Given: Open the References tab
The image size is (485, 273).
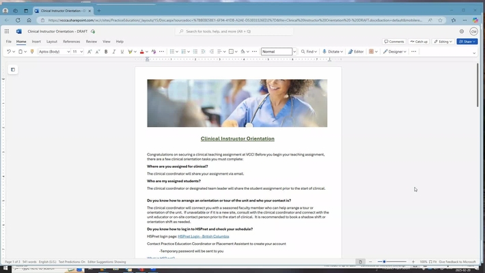Looking at the screenshot, I should (x=72, y=42).
